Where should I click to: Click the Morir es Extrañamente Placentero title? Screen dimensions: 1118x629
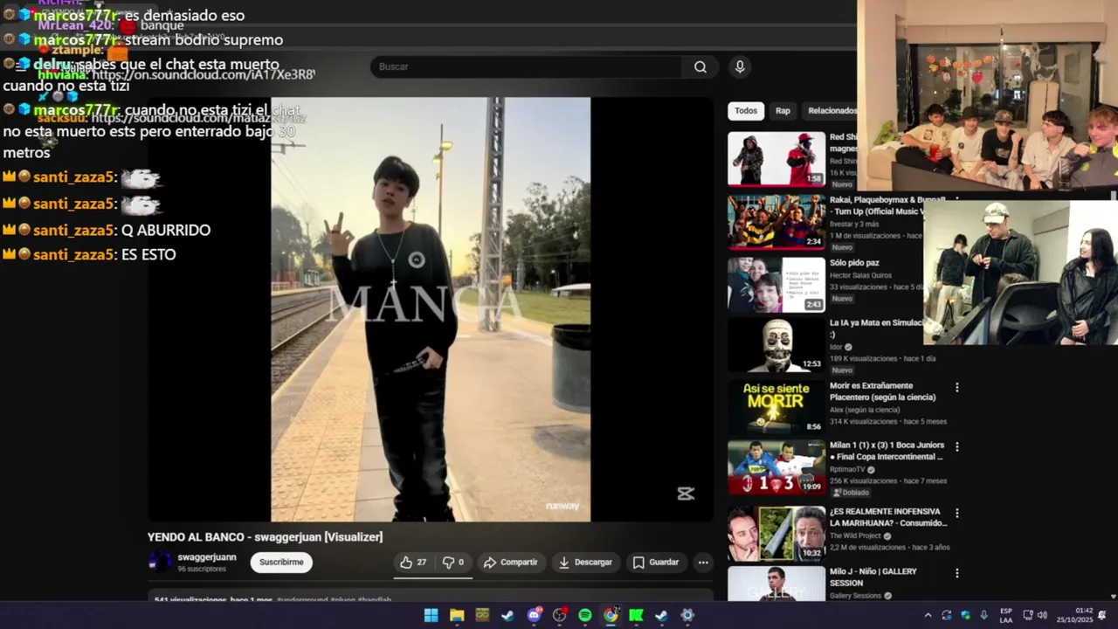[x=882, y=391]
